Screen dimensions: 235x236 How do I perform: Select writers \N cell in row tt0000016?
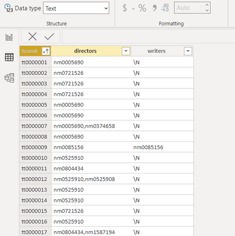(162, 222)
